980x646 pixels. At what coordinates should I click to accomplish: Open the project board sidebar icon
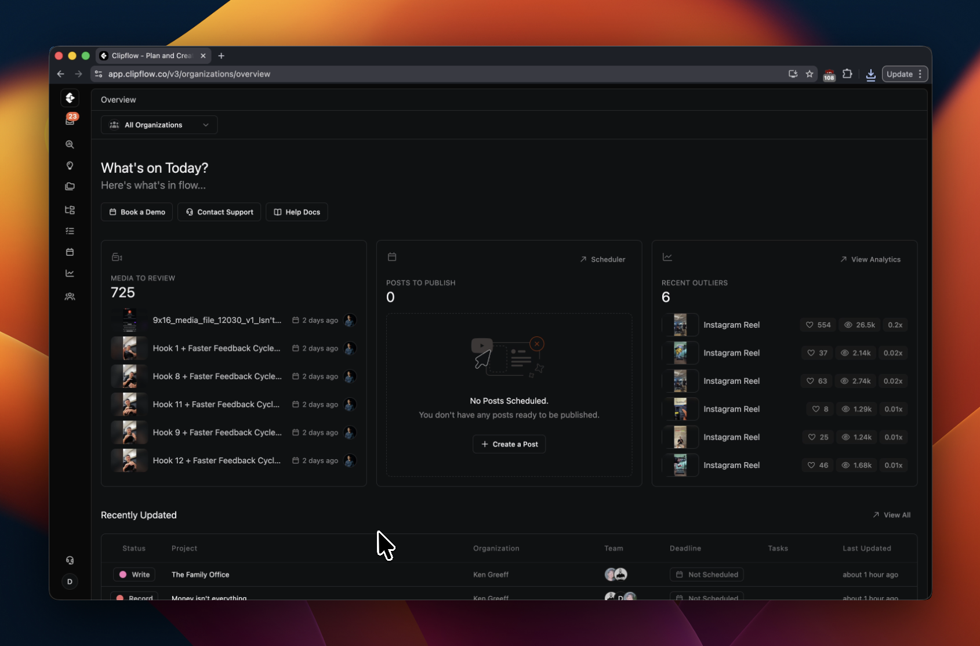70,210
